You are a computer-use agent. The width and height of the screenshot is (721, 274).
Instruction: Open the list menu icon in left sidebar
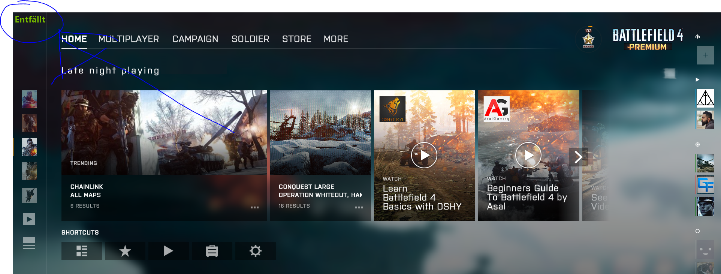29,243
